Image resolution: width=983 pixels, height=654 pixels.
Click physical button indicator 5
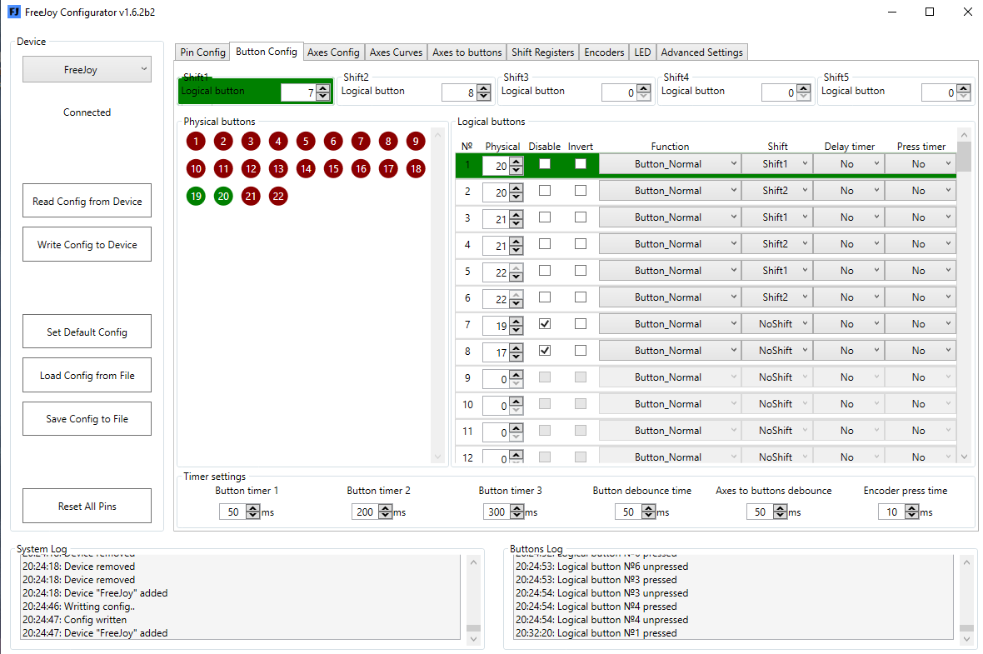[x=305, y=141]
